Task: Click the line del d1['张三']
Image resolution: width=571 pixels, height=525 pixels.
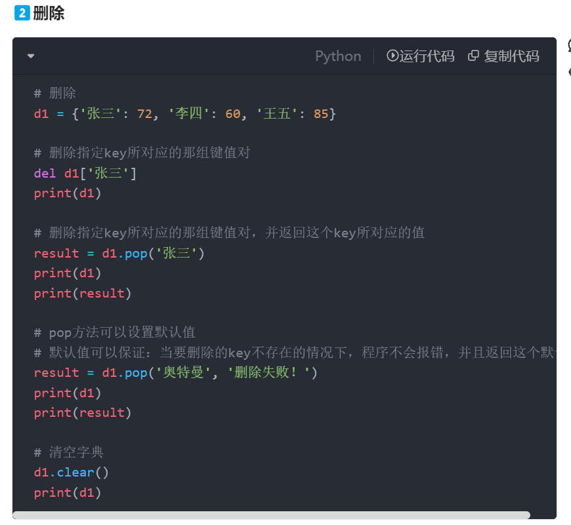Action: [85, 174]
